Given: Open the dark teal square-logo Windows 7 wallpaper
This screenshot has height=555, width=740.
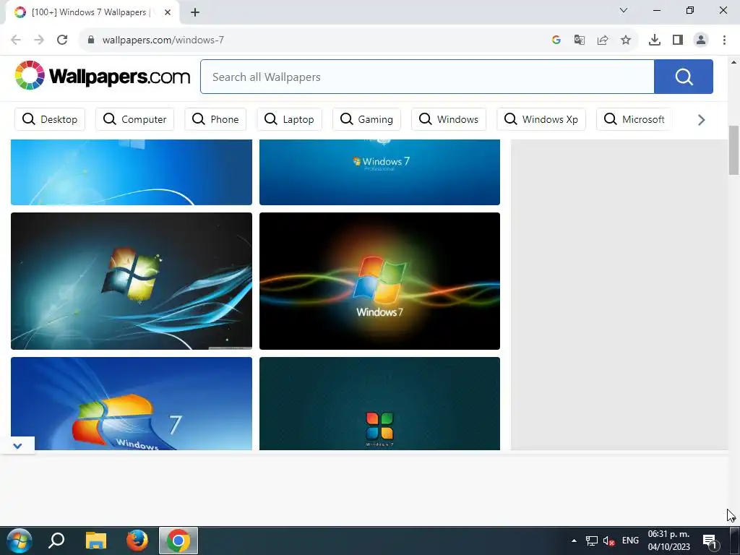Looking at the screenshot, I should (x=379, y=403).
